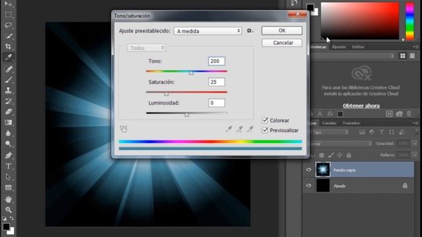Switch to the Estilos tab
422x237 pixels.
pyautogui.click(x=358, y=47)
